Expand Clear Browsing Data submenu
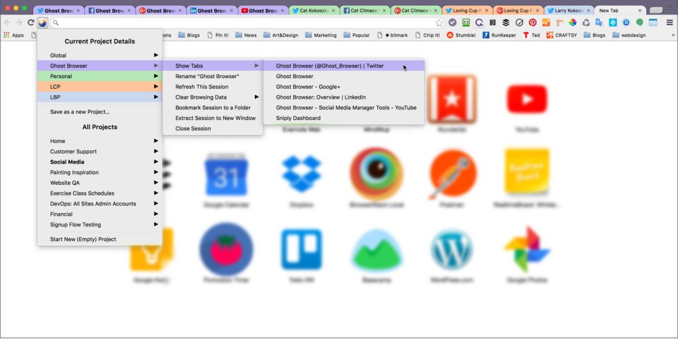The width and height of the screenshot is (678, 339). pyautogui.click(x=213, y=97)
